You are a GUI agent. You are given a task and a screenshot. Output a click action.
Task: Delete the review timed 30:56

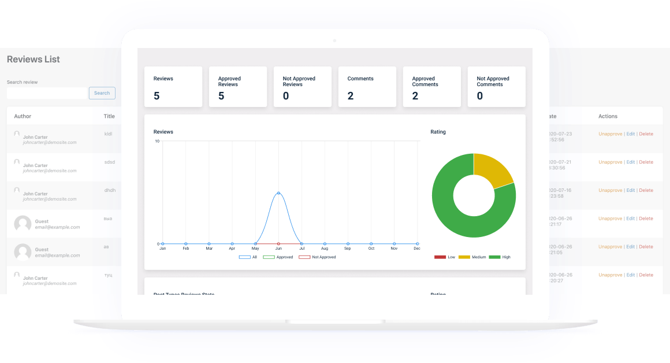[x=646, y=162]
